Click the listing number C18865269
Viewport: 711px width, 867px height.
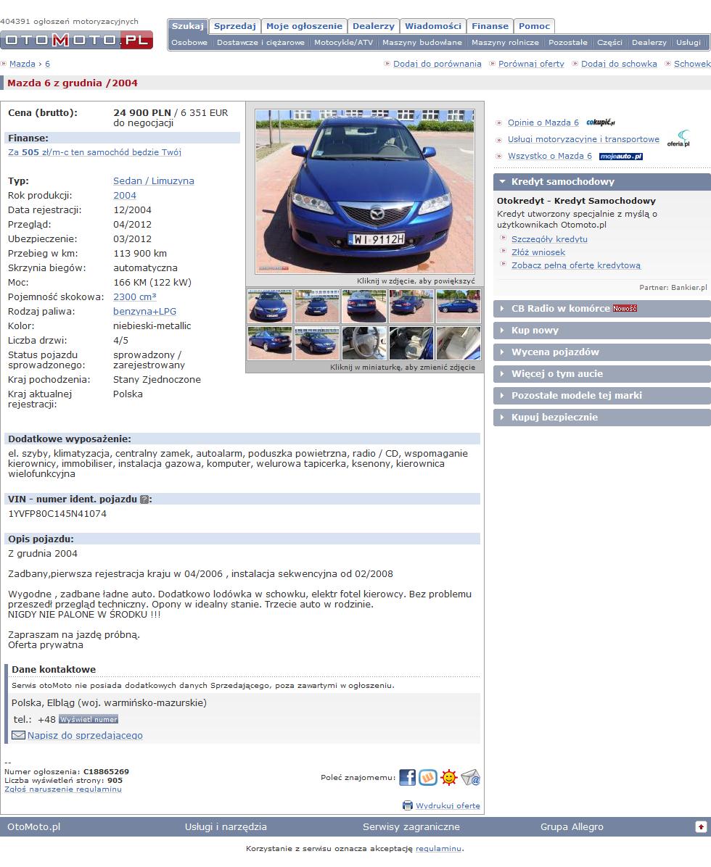(106, 772)
